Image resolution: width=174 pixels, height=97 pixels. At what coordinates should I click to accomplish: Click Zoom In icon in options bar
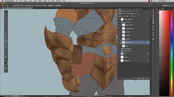(x=7, y=5)
